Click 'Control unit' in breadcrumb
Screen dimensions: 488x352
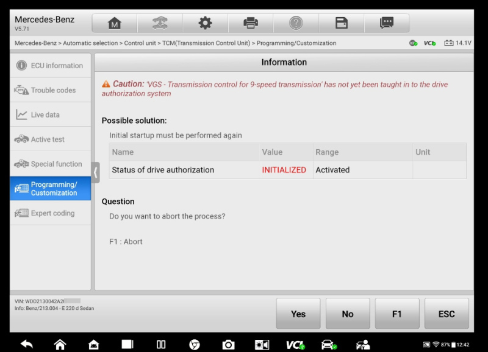pyautogui.click(x=140, y=43)
